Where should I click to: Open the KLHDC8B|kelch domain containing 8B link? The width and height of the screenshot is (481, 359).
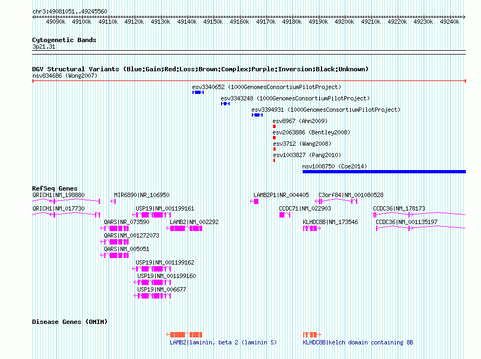click(358, 342)
